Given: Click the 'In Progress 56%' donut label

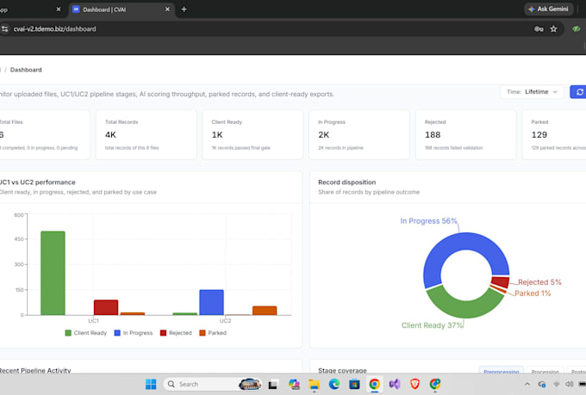Looking at the screenshot, I should (x=428, y=221).
